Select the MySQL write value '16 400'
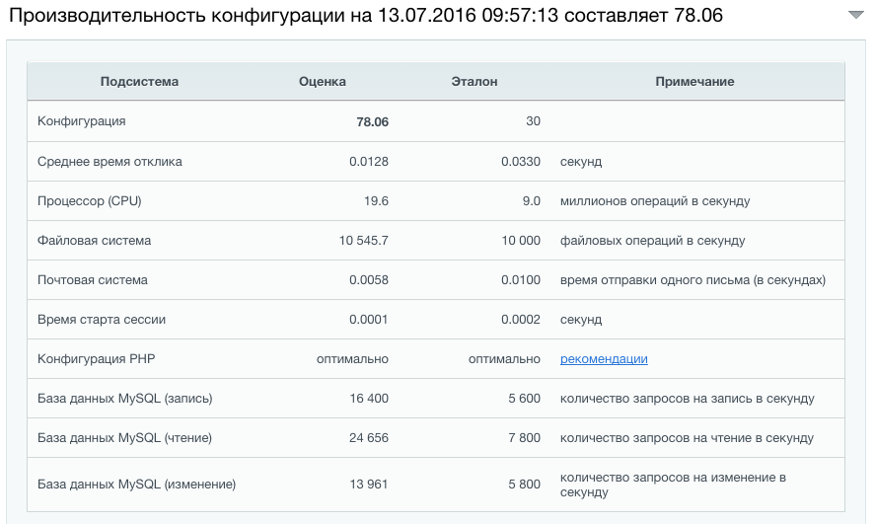Viewport: 876px width, 524px height. tap(369, 399)
